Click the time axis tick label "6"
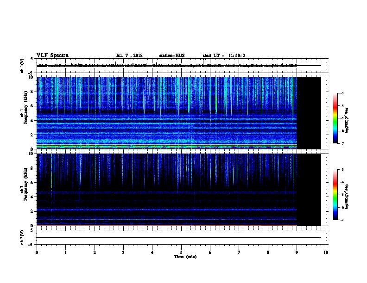Viewport: 367px width, 283px height. (x=210, y=252)
